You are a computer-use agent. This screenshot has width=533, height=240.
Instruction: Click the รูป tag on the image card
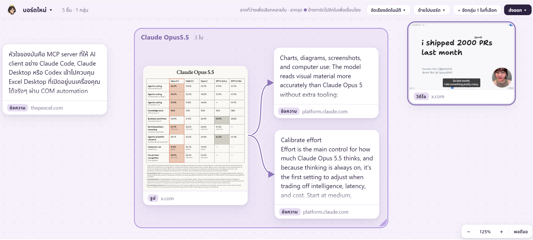[153, 199]
